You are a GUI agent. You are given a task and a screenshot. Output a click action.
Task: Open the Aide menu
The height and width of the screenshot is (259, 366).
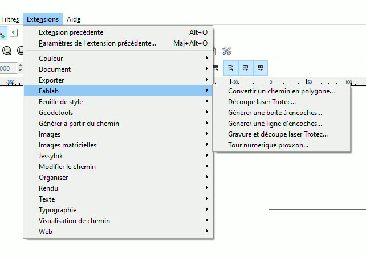coord(74,19)
